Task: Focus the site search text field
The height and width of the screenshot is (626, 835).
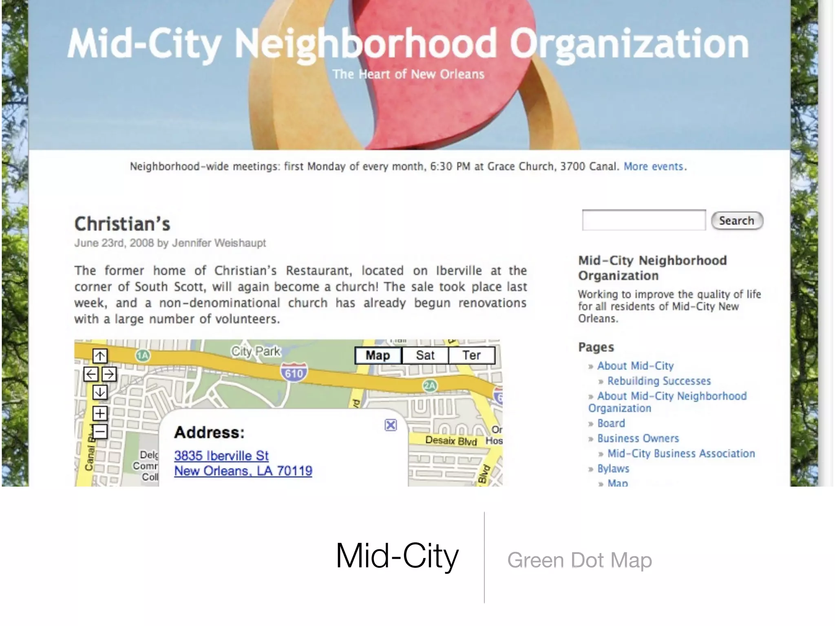Action: click(x=644, y=220)
